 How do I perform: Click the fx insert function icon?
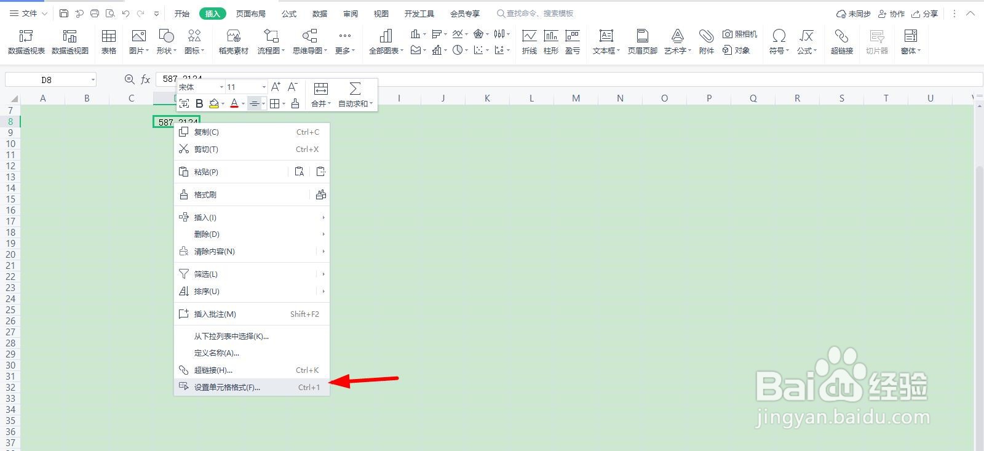point(146,79)
